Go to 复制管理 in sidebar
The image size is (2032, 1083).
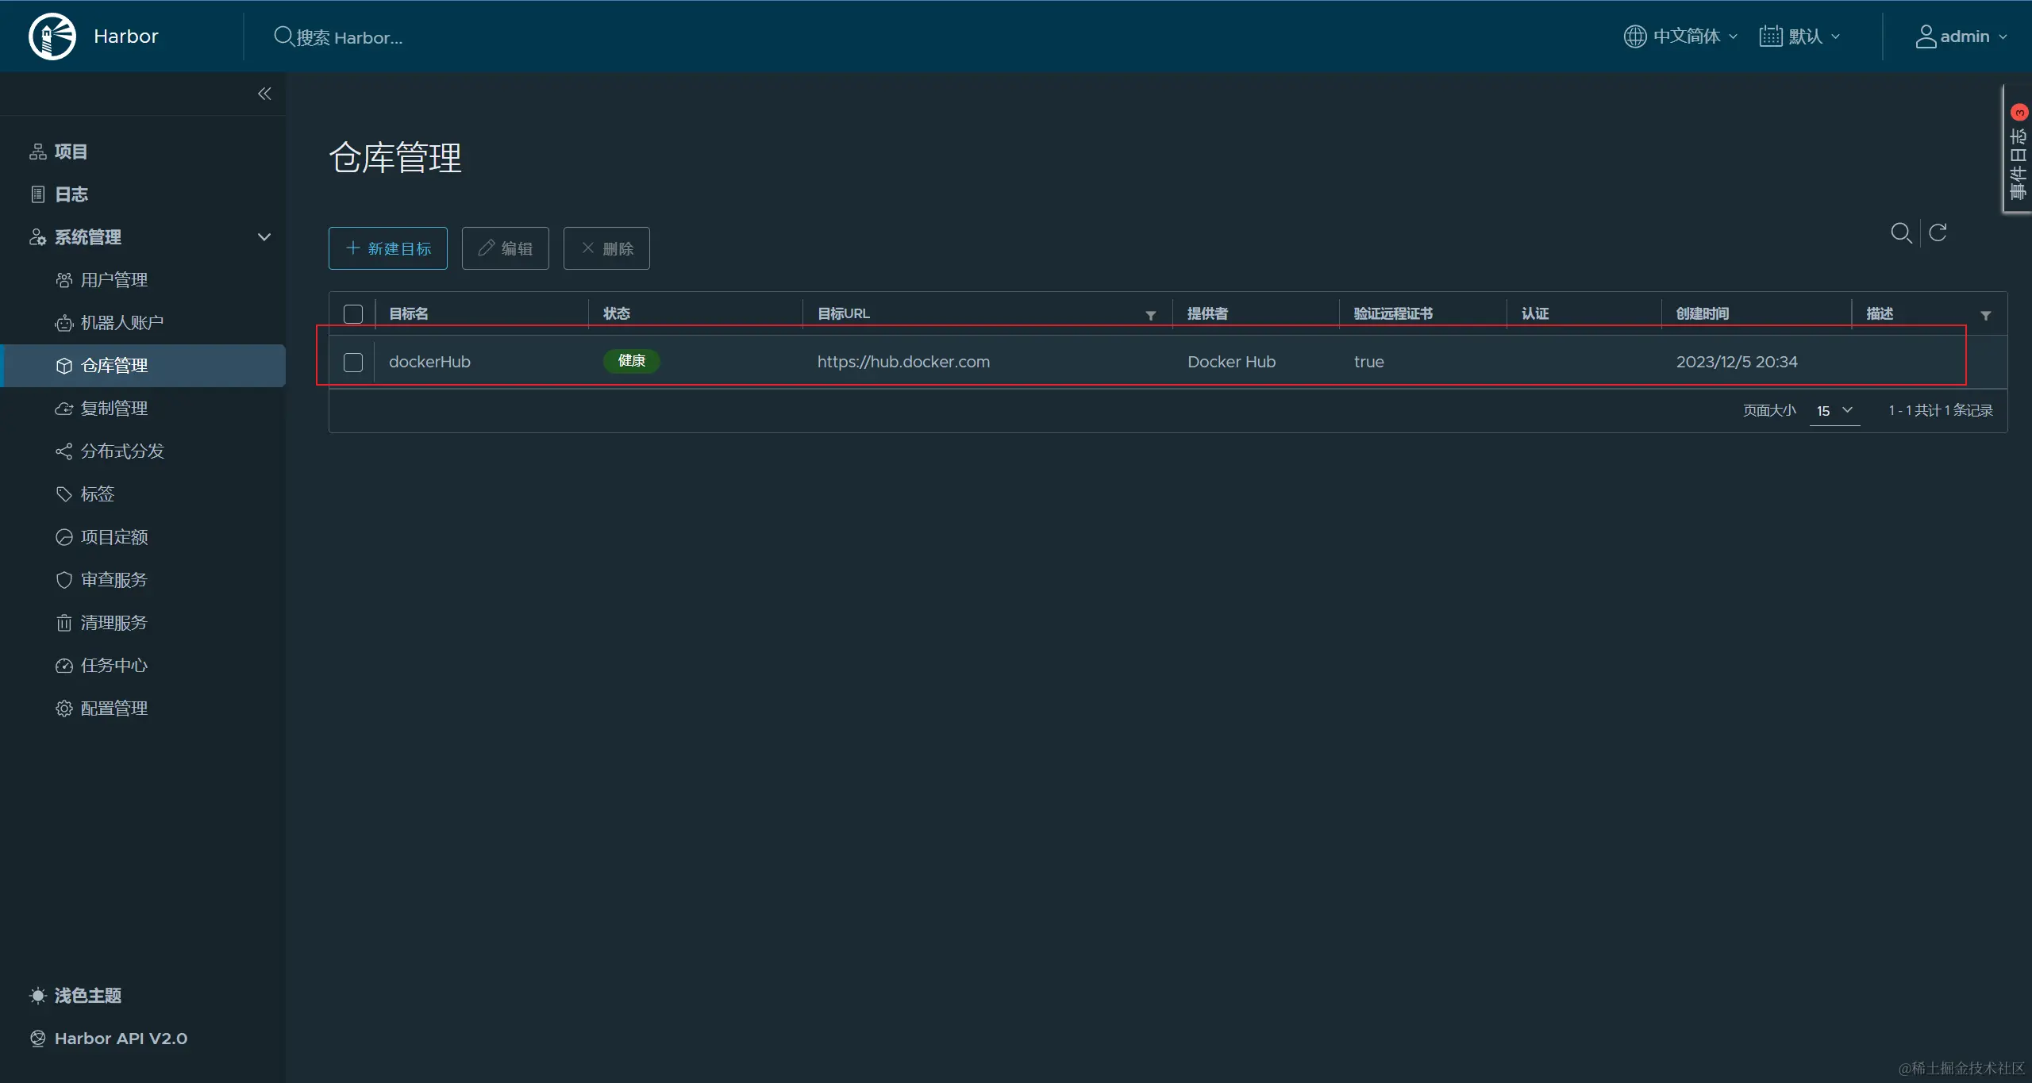(114, 409)
